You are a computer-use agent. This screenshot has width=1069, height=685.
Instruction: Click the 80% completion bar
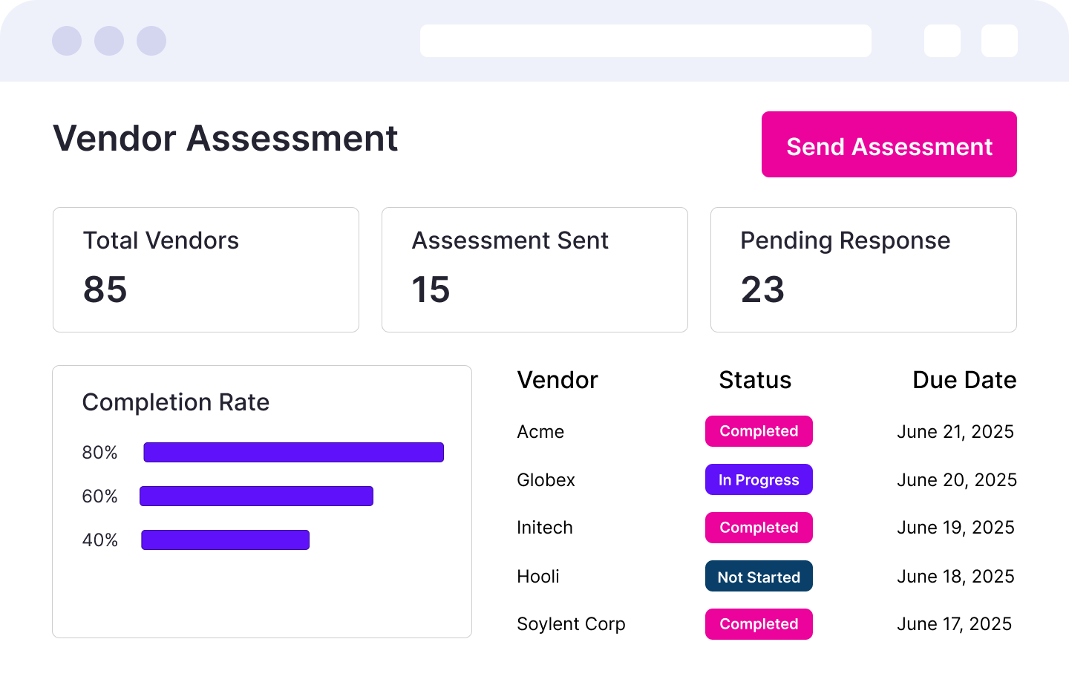point(293,452)
